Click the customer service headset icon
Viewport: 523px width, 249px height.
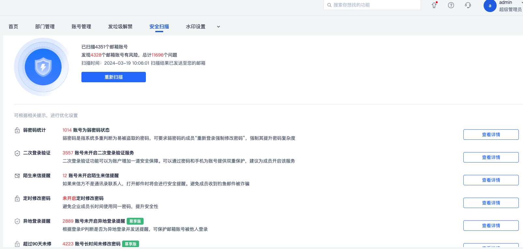tap(468, 5)
